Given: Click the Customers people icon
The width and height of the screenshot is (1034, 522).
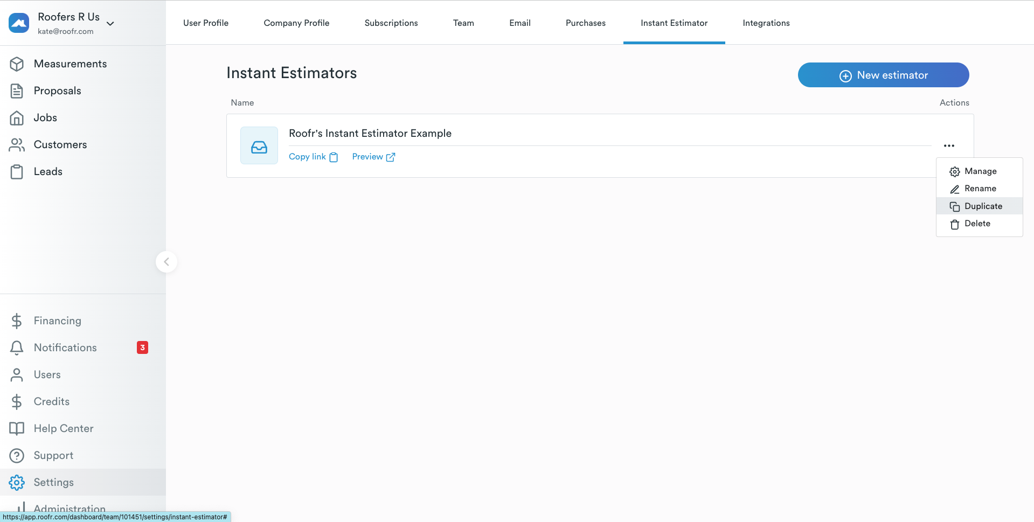Looking at the screenshot, I should pos(17,145).
